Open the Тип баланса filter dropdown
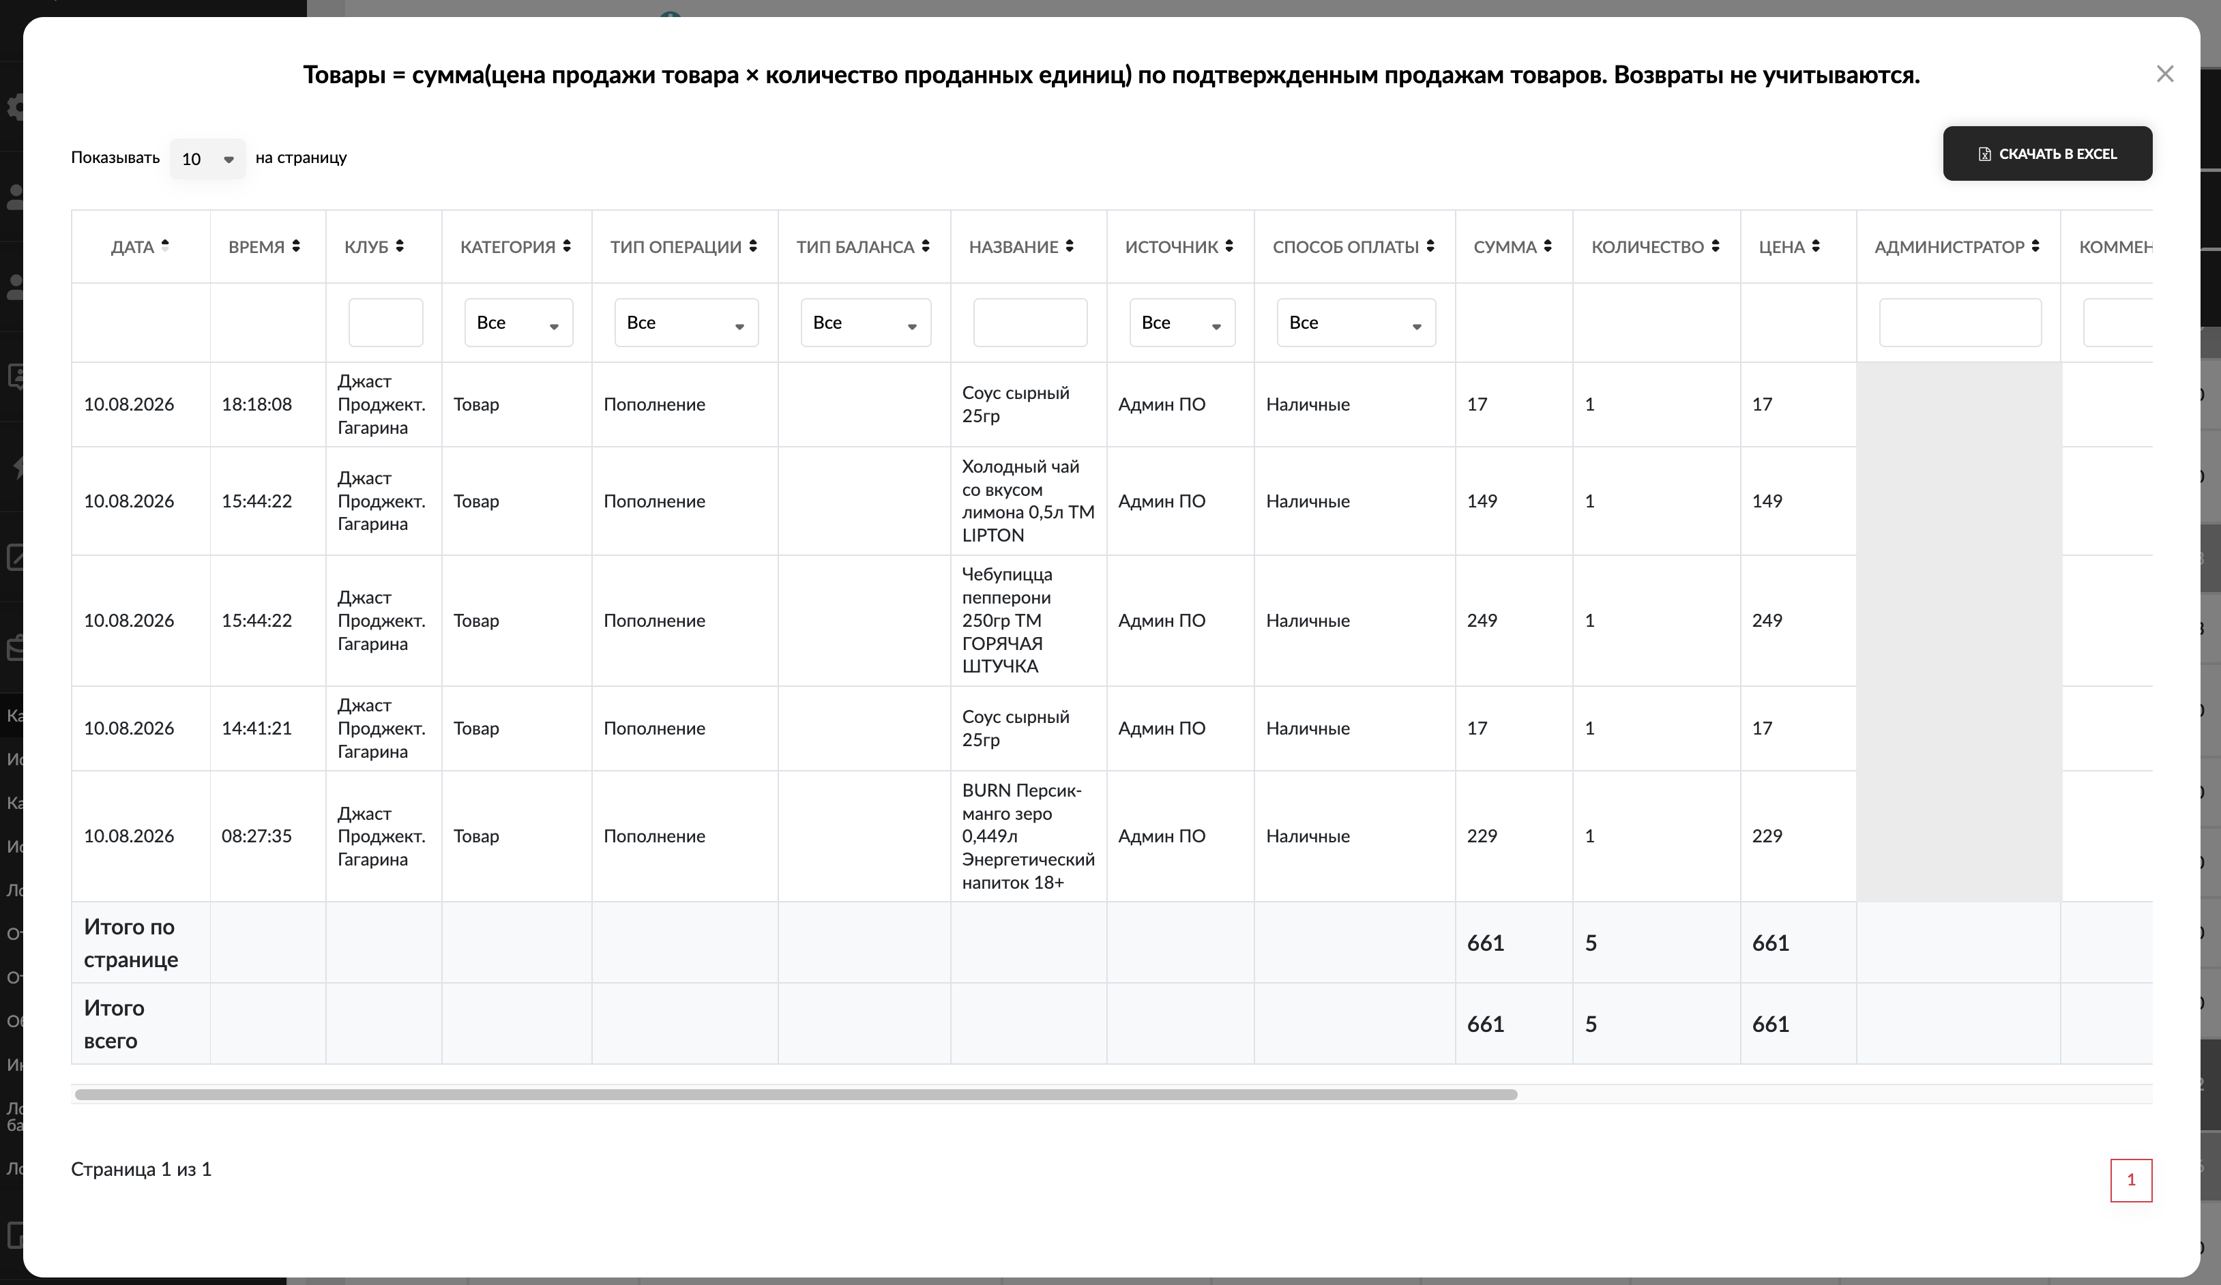The image size is (2221, 1285). click(x=866, y=323)
